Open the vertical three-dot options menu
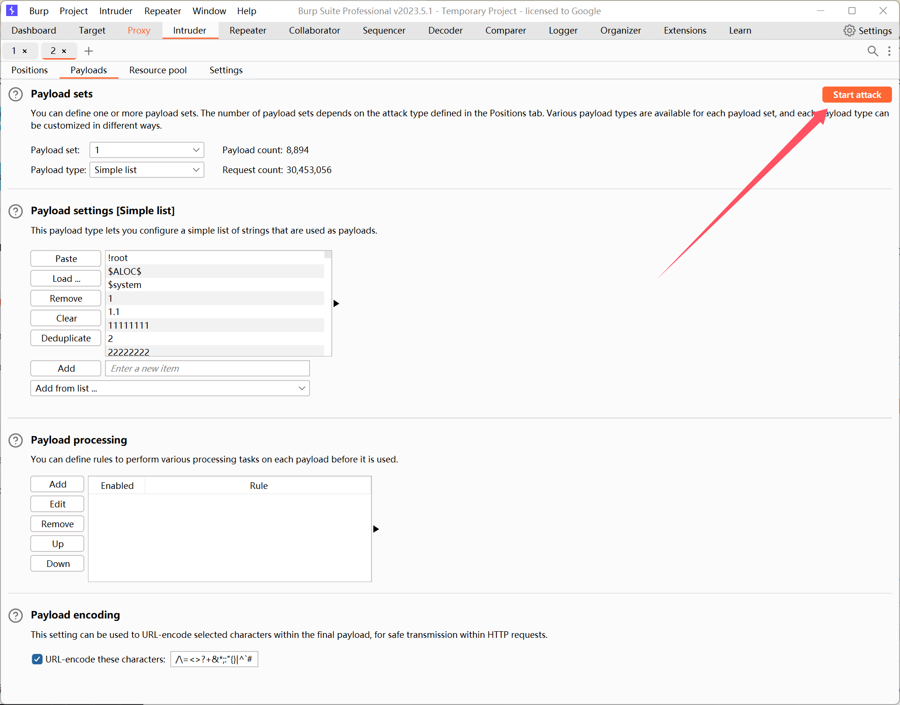Screen dimensions: 900x705 click(x=890, y=51)
